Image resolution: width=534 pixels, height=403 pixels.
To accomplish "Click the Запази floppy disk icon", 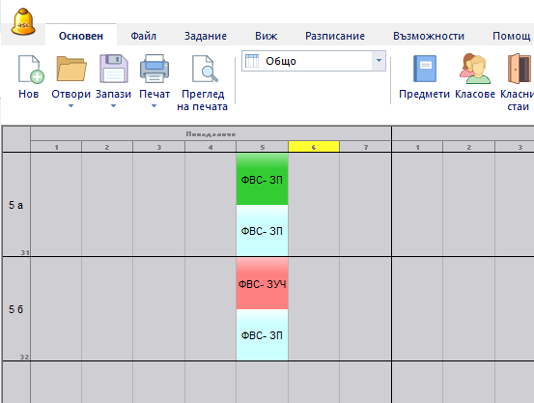I will [x=113, y=69].
